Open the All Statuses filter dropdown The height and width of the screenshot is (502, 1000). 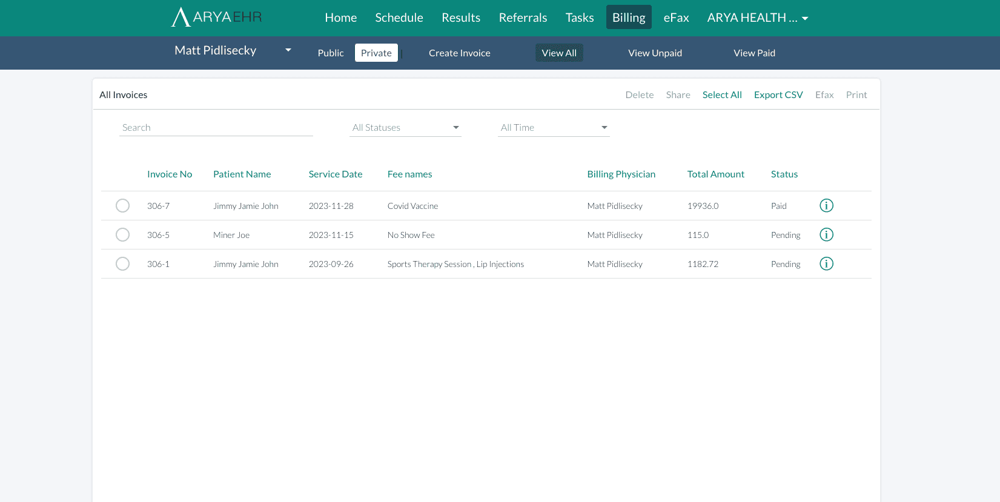pyautogui.click(x=405, y=127)
